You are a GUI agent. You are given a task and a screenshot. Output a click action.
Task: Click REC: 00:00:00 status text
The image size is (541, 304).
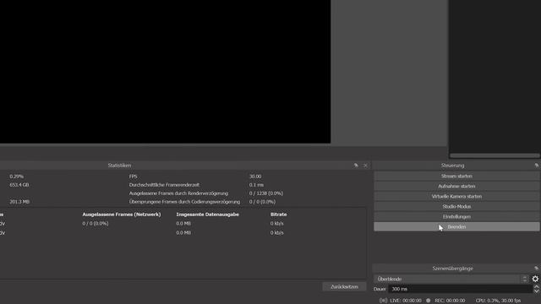coord(450,301)
